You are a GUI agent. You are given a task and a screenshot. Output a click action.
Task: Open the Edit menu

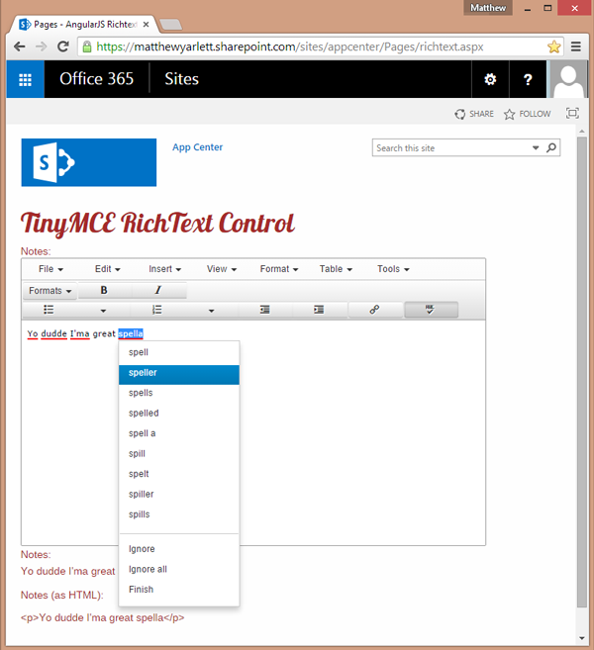pos(108,269)
